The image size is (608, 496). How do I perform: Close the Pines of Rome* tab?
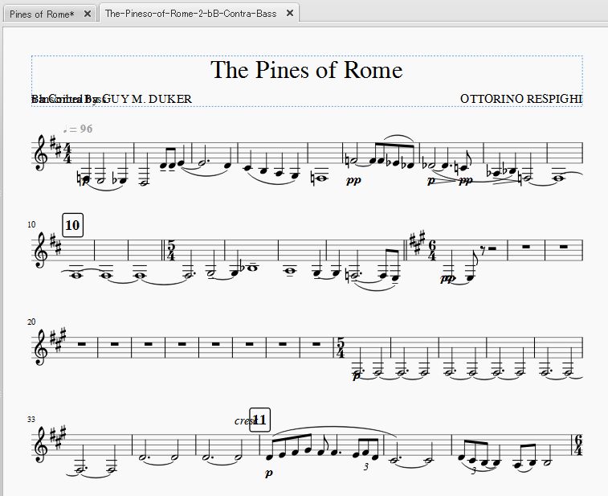tap(88, 14)
